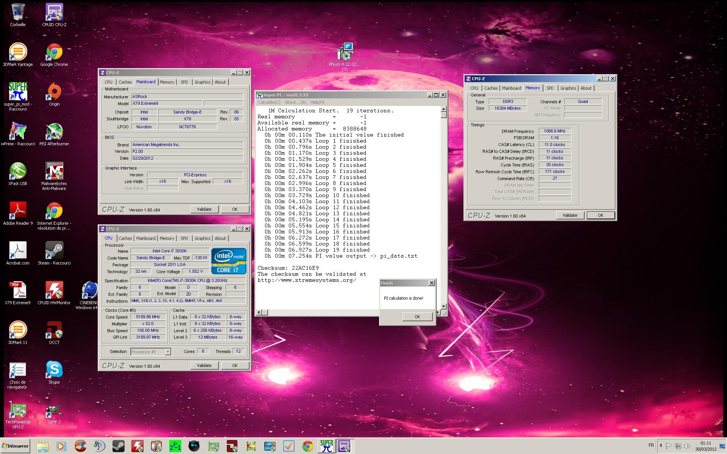Screen dimensions: 727x454
Task: Launch the super_pi_mod shortcut on the desktop
Action: click(18, 96)
